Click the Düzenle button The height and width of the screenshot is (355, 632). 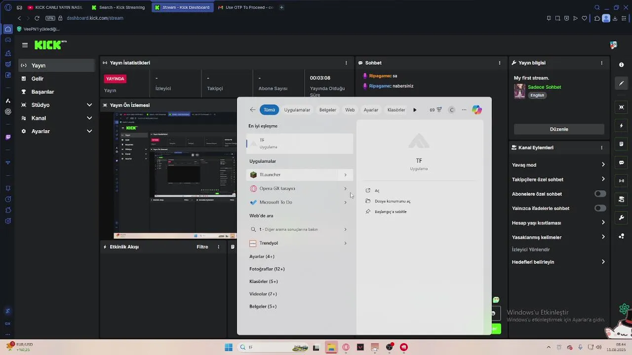pyautogui.click(x=559, y=129)
